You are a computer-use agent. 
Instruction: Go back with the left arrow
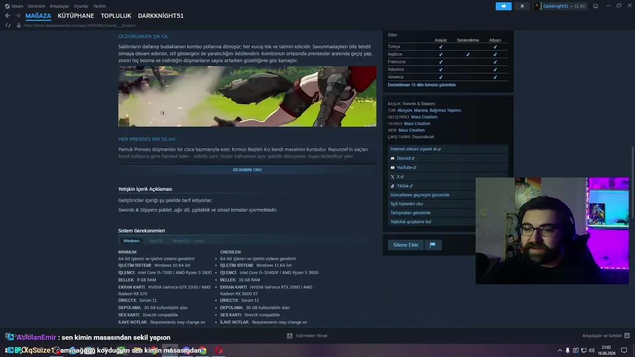coord(7,16)
